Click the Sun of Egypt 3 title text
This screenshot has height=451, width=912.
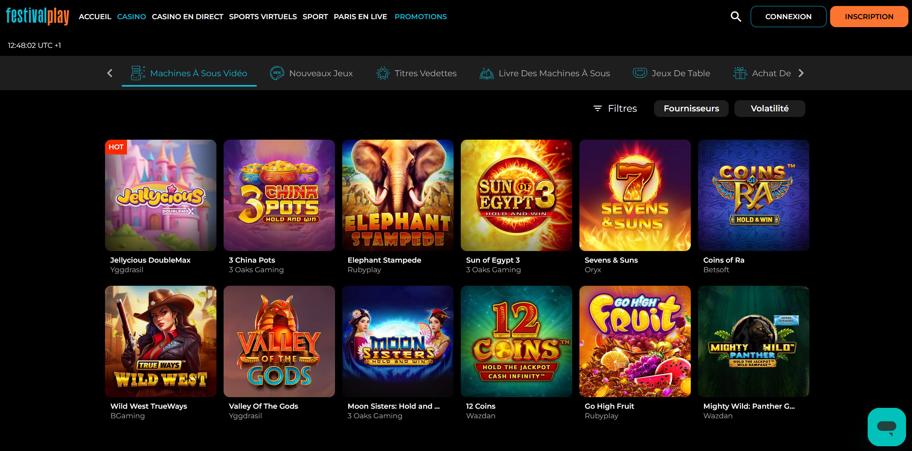click(x=493, y=260)
